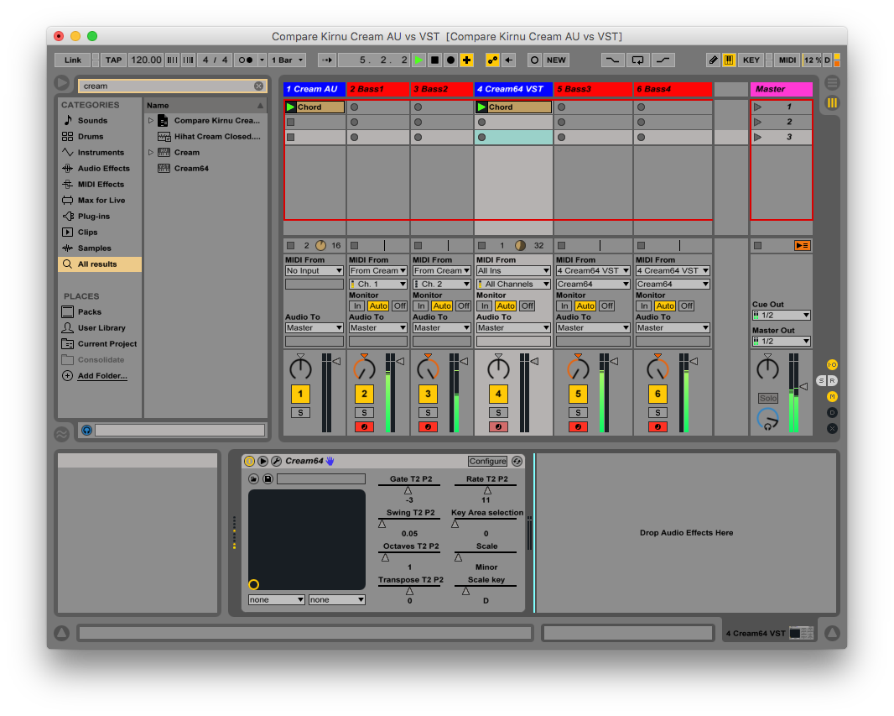Launch the Chord clip on Cream AU track
Viewport: 894px width, 716px height.
tap(291, 107)
